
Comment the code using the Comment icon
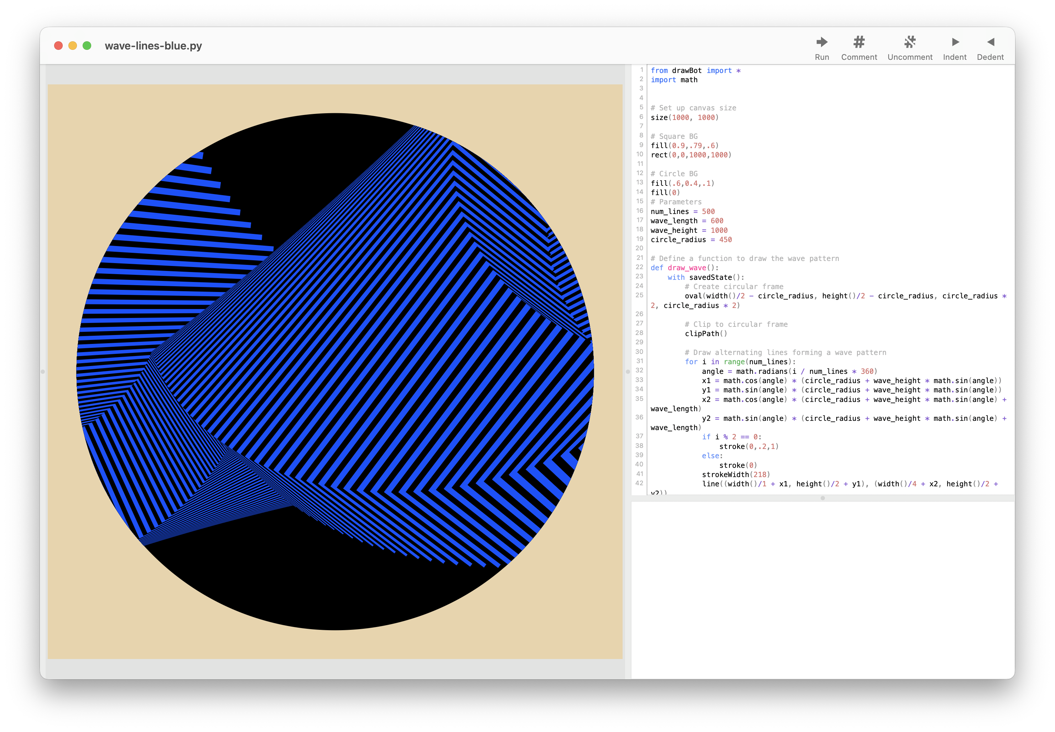(x=859, y=42)
